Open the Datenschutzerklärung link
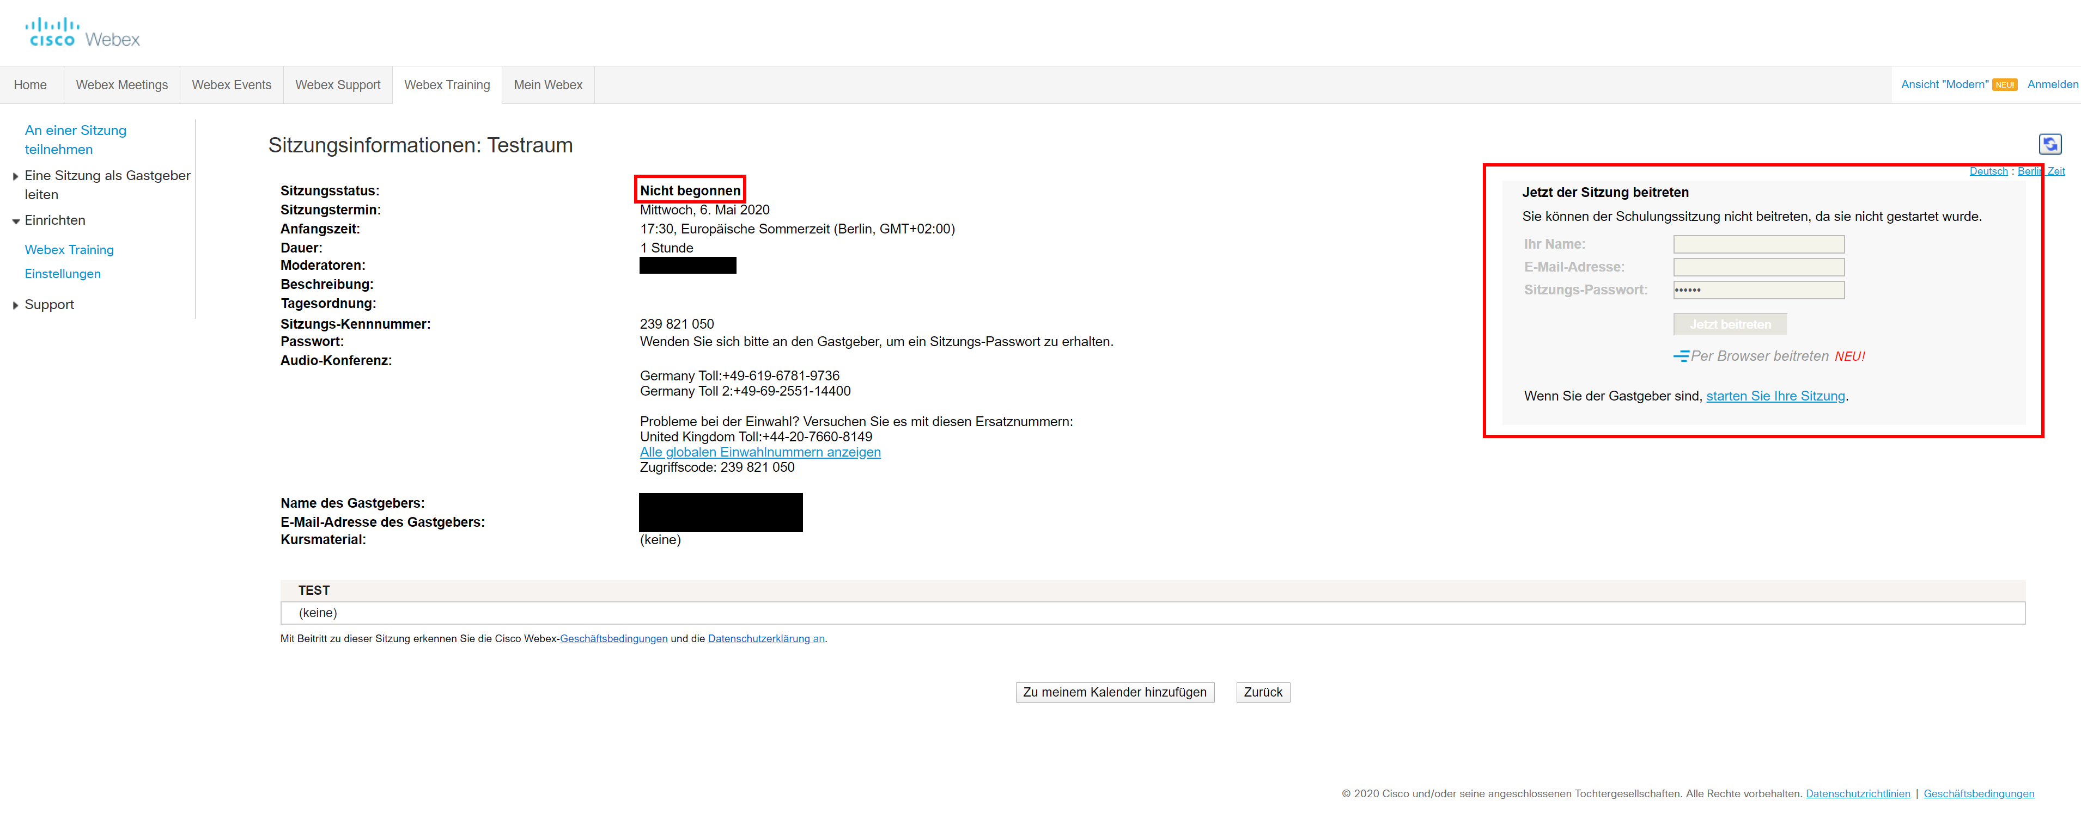 [x=766, y=639]
